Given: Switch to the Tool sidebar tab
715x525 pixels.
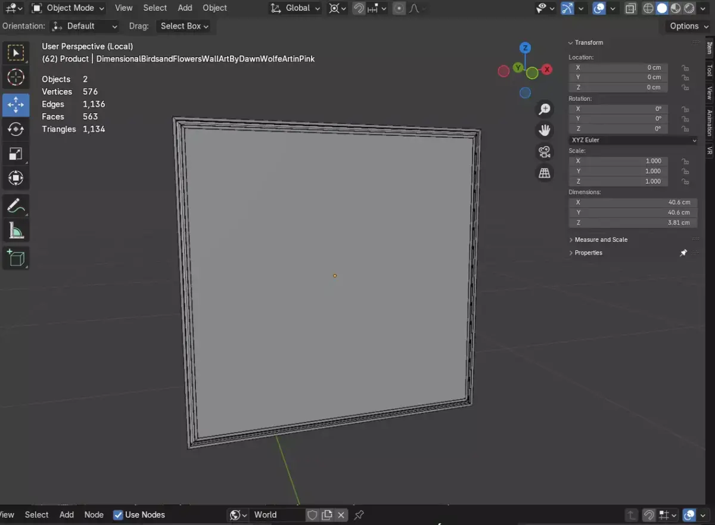Looking at the screenshot, I should pos(710,71).
